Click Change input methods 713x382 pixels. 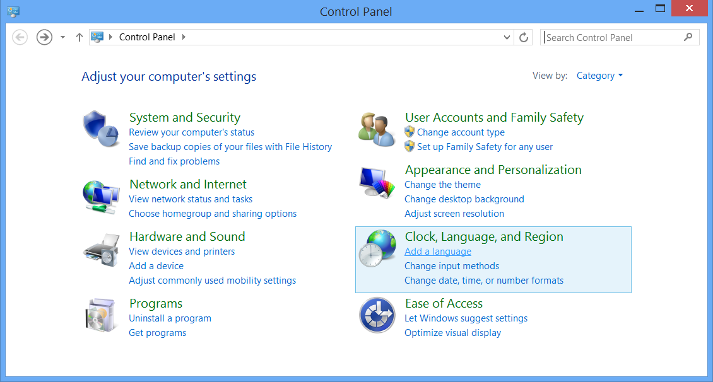452,266
